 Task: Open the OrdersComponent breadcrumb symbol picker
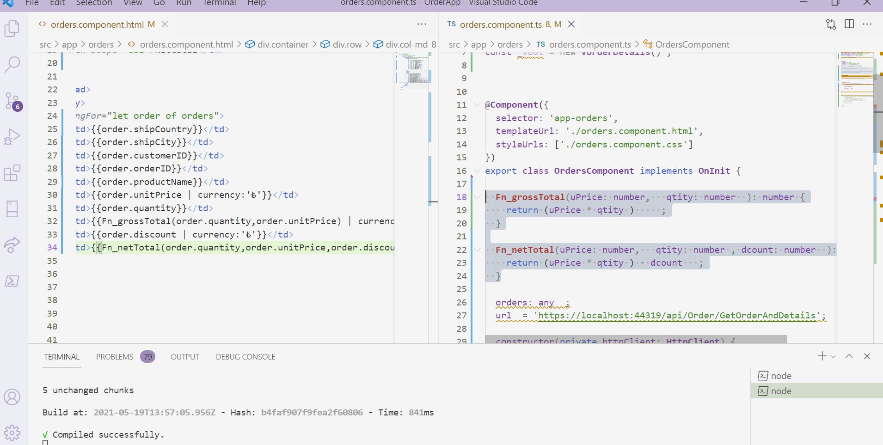[687, 44]
